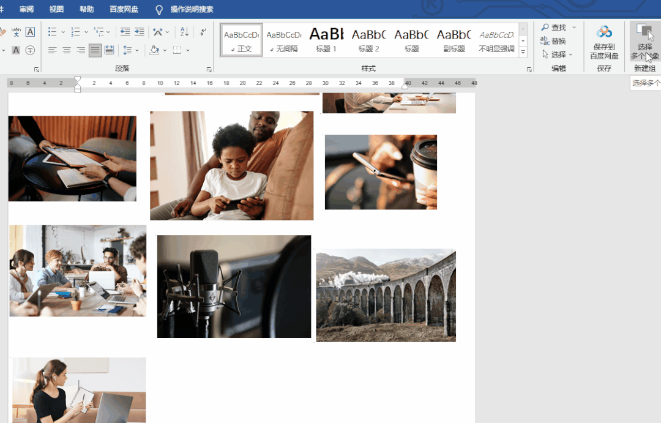Click the character border icon
Image resolution: width=661 pixels, height=423 pixels.
30,32
